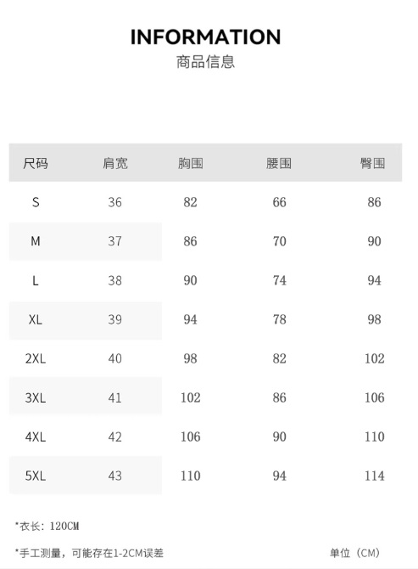Click the 商品信息 subtitle text
The width and height of the screenshot is (418, 569).
point(205,62)
